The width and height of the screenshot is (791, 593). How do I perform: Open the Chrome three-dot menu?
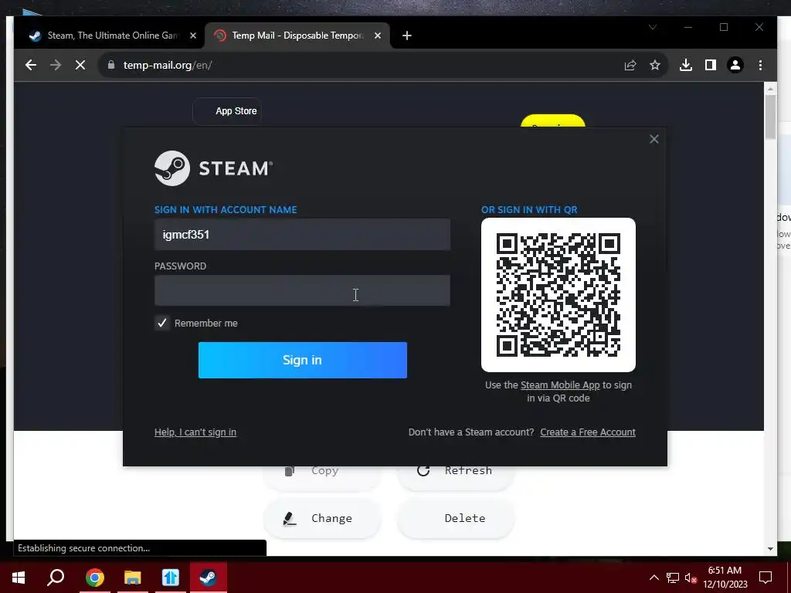(x=760, y=65)
